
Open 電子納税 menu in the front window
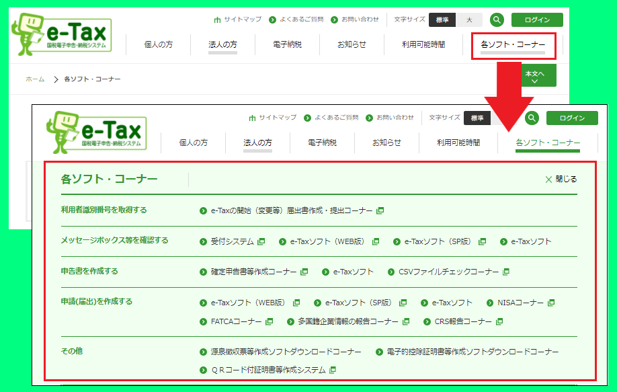point(322,143)
